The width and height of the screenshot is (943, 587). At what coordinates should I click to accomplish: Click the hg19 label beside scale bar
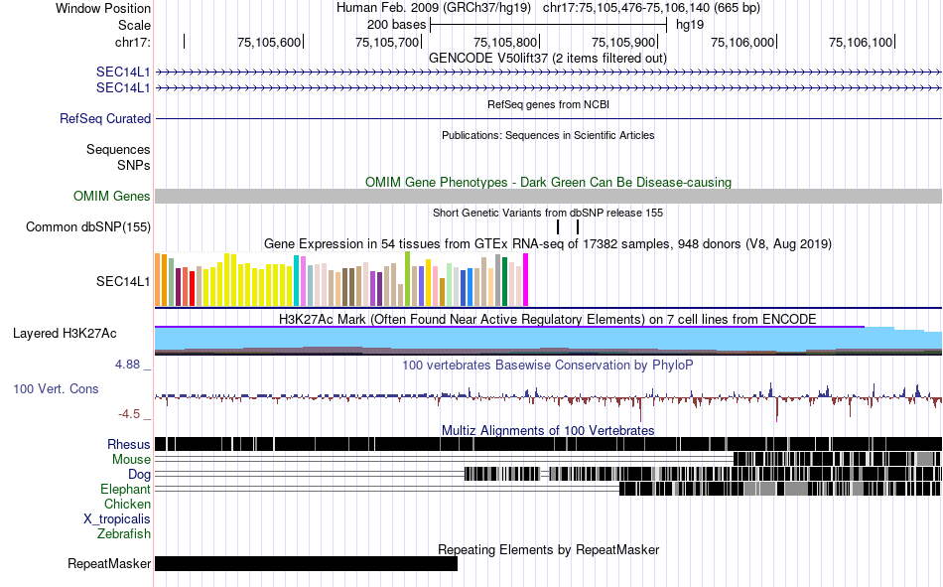click(689, 25)
